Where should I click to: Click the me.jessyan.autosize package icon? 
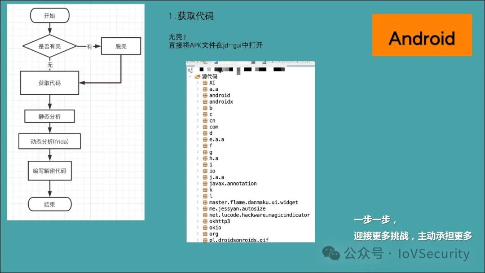coord(205,209)
